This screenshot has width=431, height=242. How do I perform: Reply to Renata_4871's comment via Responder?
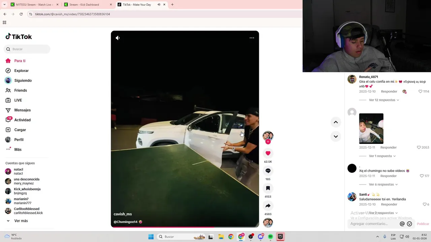(x=389, y=91)
